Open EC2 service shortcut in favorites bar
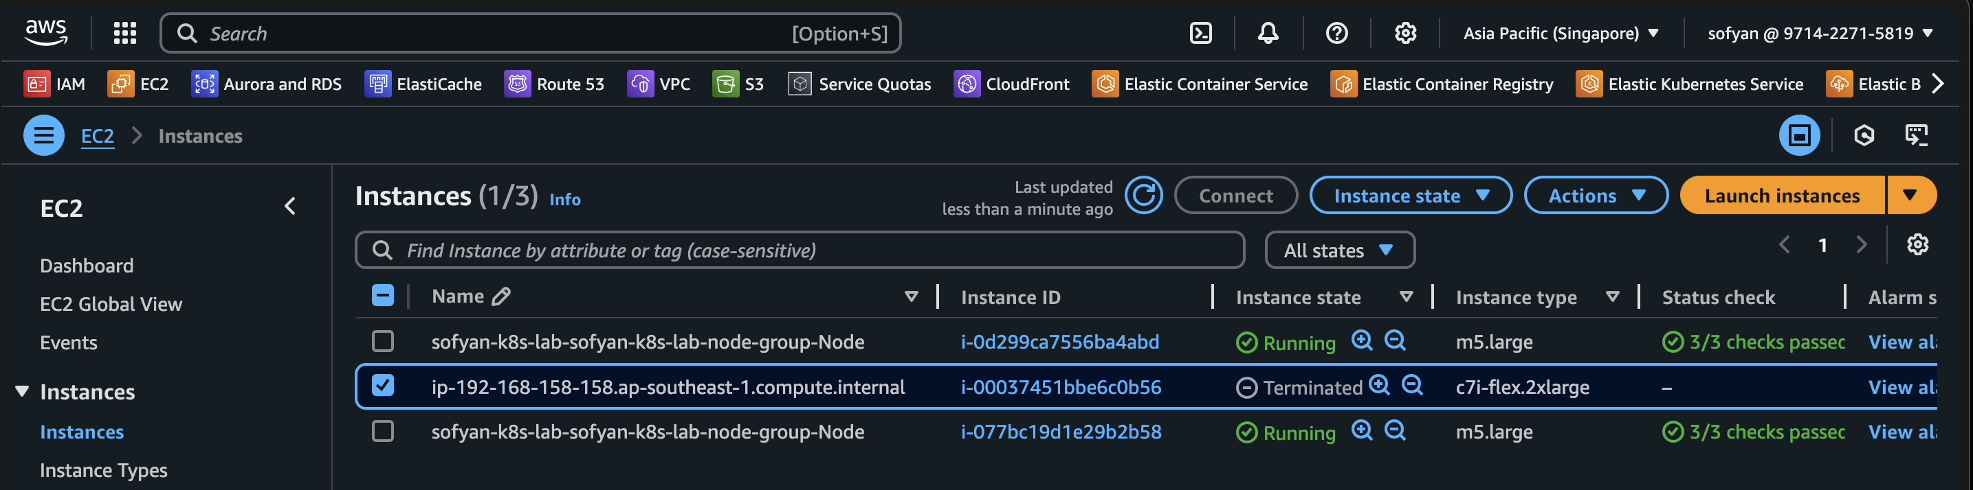The image size is (1973, 490). pos(139,84)
